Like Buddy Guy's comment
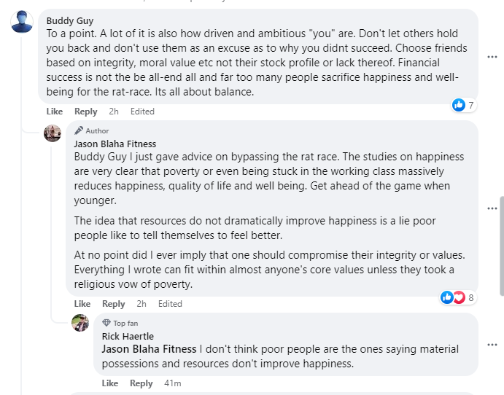The image size is (504, 395). [55, 112]
